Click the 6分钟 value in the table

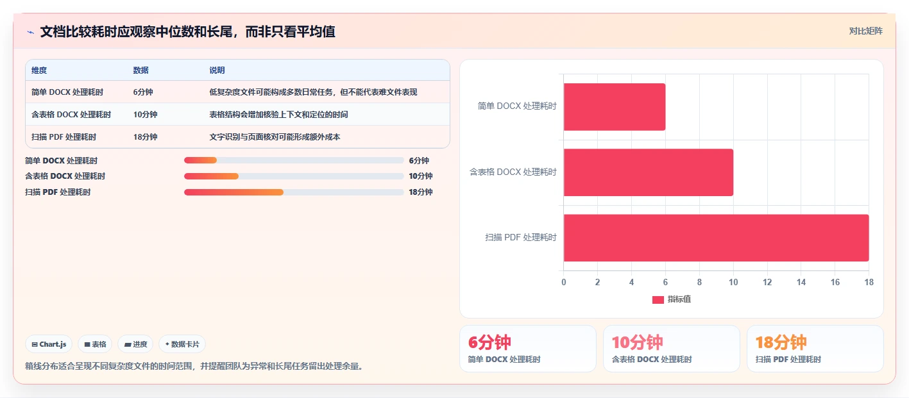(143, 92)
